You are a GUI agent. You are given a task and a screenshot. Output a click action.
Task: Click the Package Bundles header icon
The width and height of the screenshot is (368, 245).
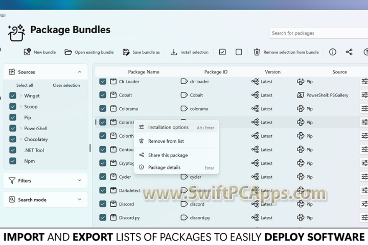[16, 33]
